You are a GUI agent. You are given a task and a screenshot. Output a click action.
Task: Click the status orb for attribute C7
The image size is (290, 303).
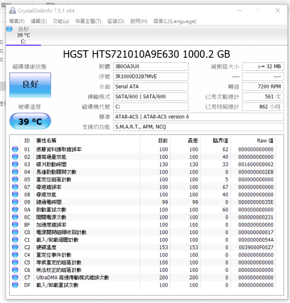[x=15, y=277]
